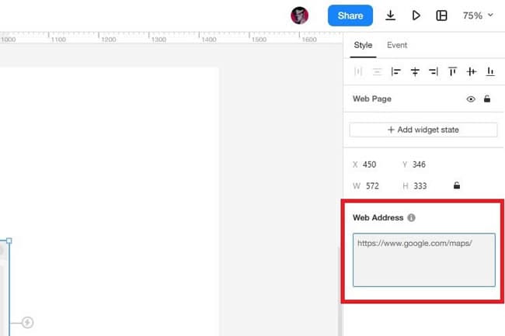Align top edges icon

[452, 71]
